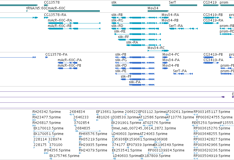Select EST RP003624755.5prime
Viewport: 234px width, 160px height.
[x=197, y=120]
